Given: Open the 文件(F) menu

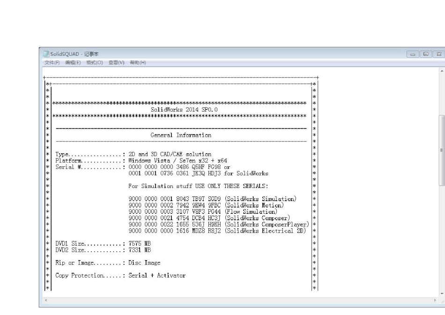Looking at the screenshot, I should point(52,62).
